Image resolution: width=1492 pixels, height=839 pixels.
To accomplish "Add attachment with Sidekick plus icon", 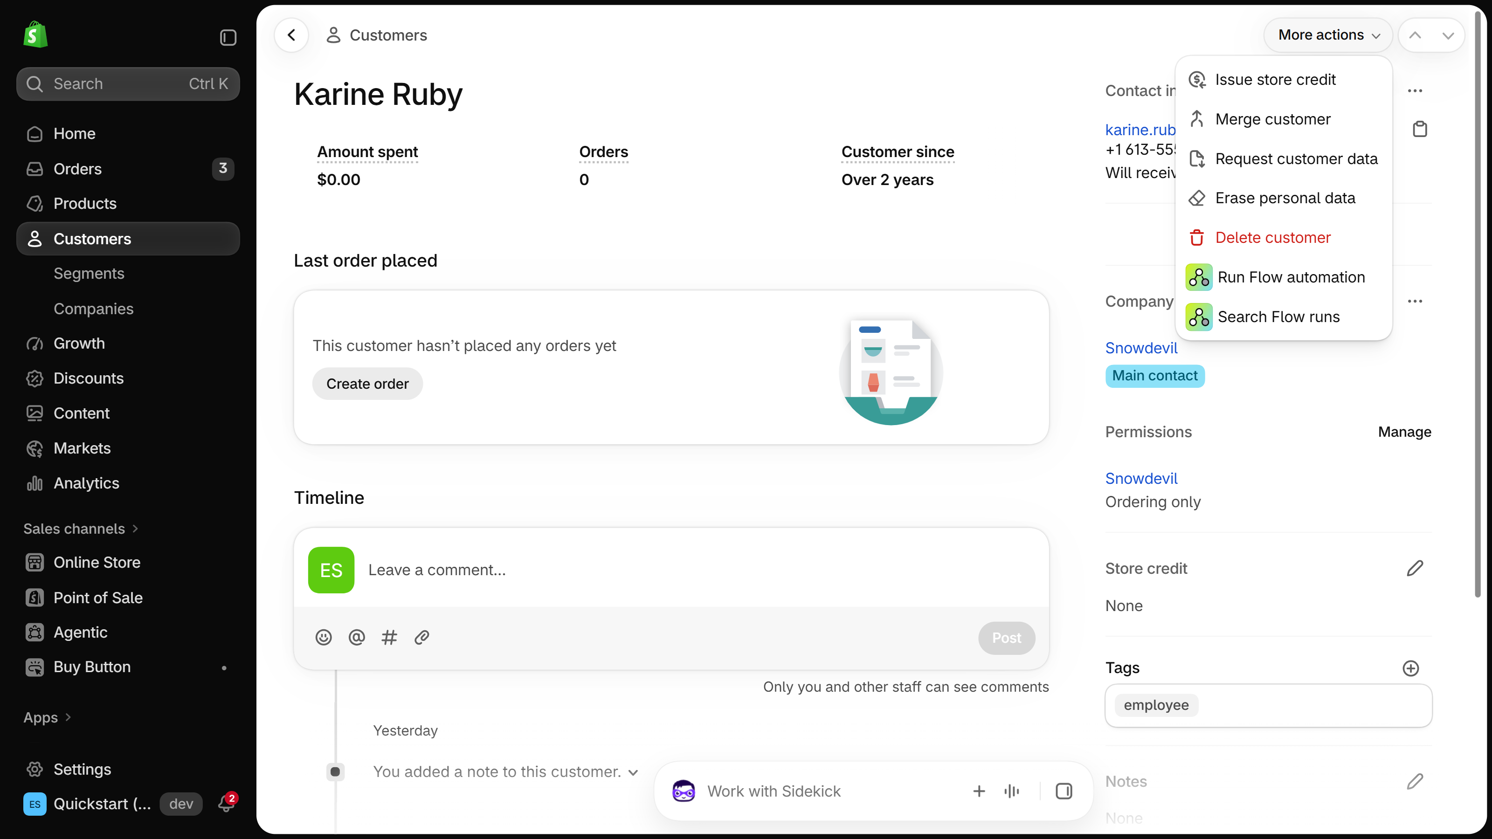I will [979, 791].
